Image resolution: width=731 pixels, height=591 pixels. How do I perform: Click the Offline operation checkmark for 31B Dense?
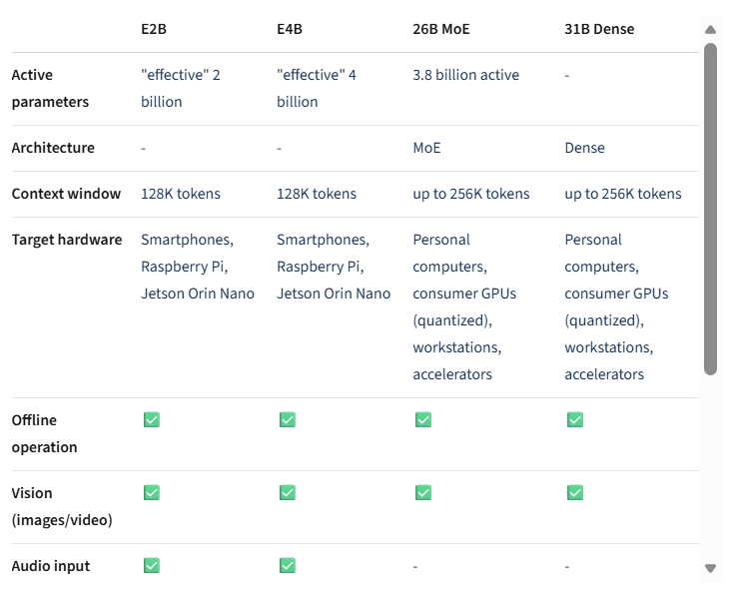coord(575,420)
